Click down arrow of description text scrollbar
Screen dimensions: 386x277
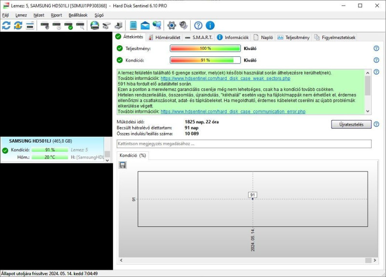[x=368, y=111]
